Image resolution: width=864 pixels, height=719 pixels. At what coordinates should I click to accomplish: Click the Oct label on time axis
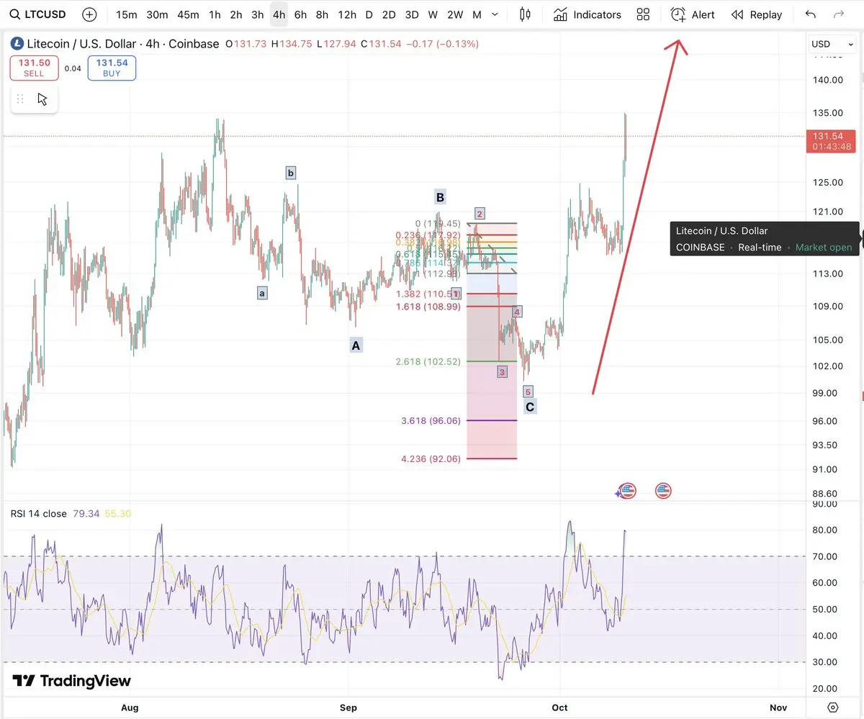559,707
